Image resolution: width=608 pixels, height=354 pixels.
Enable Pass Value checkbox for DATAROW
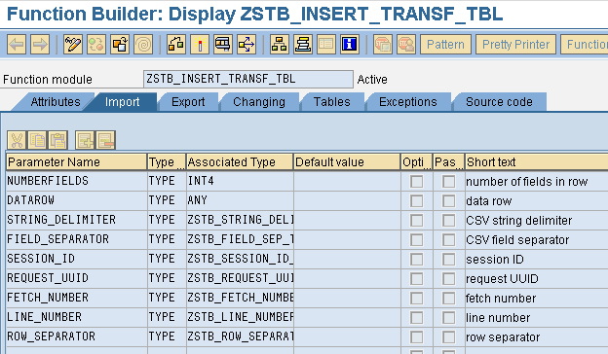pyautogui.click(x=448, y=200)
